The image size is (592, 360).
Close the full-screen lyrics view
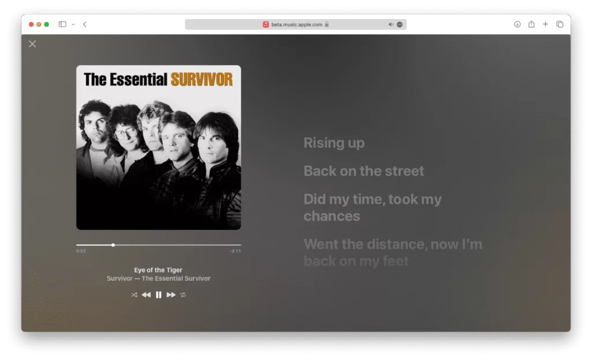click(x=32, y=44)
